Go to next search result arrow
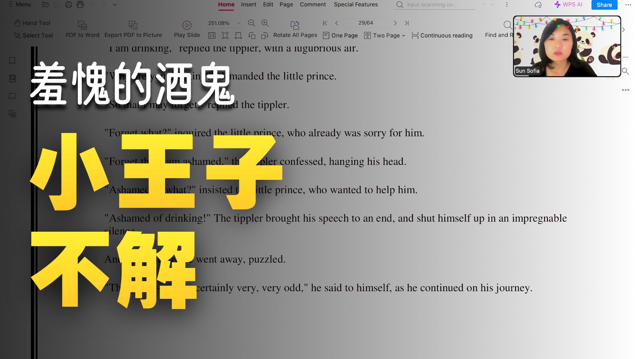Screen dimensions: 638x359 pos(493,5)
